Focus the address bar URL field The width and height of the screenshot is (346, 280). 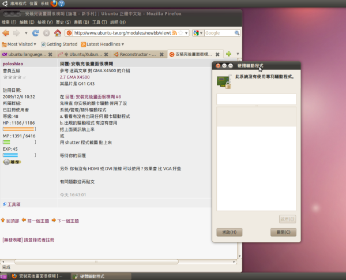(x=122, y=33)
